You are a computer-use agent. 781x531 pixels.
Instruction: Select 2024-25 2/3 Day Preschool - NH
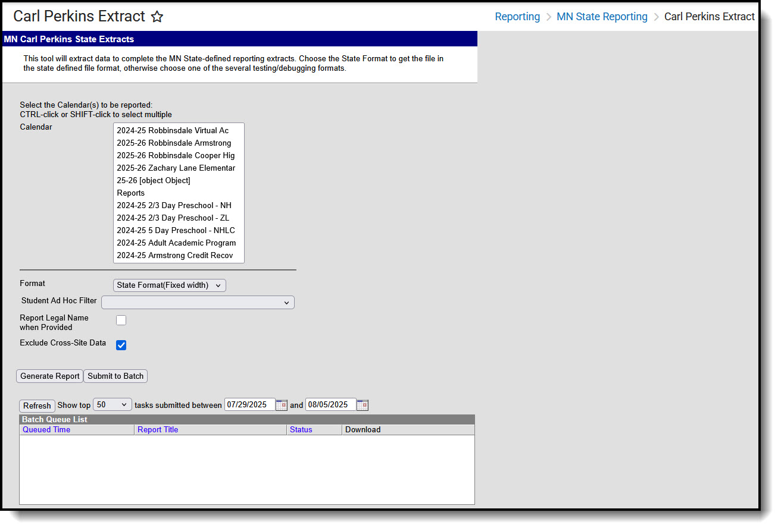click(x=179, y=206)
